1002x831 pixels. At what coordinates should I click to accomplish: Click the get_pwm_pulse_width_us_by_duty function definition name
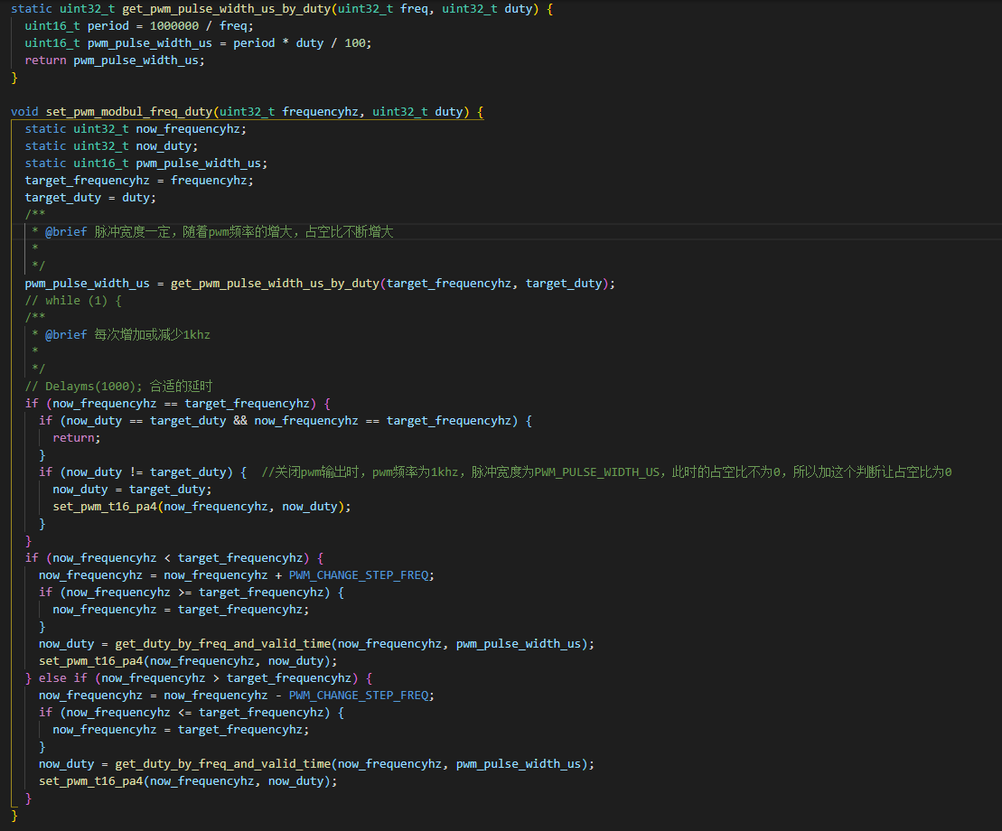(226, 9)
